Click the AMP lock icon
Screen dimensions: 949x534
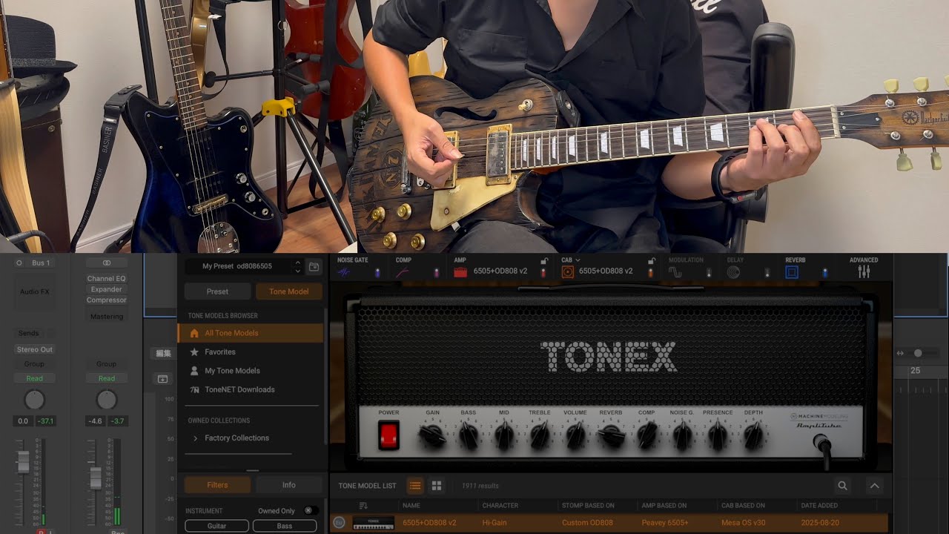point(544,261)
